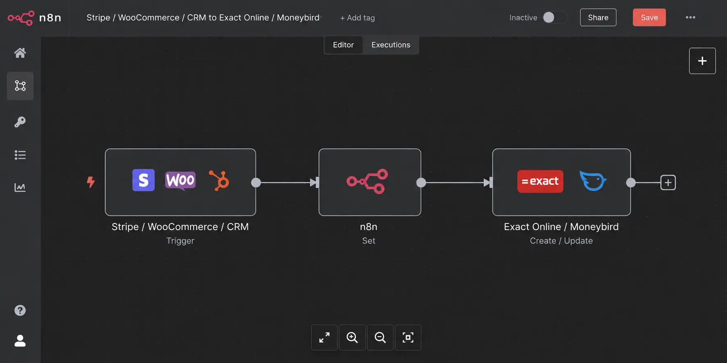This screenshot has width=727, height=363.
Task: Open Credentials via the key icon
Action: (20, 122)
